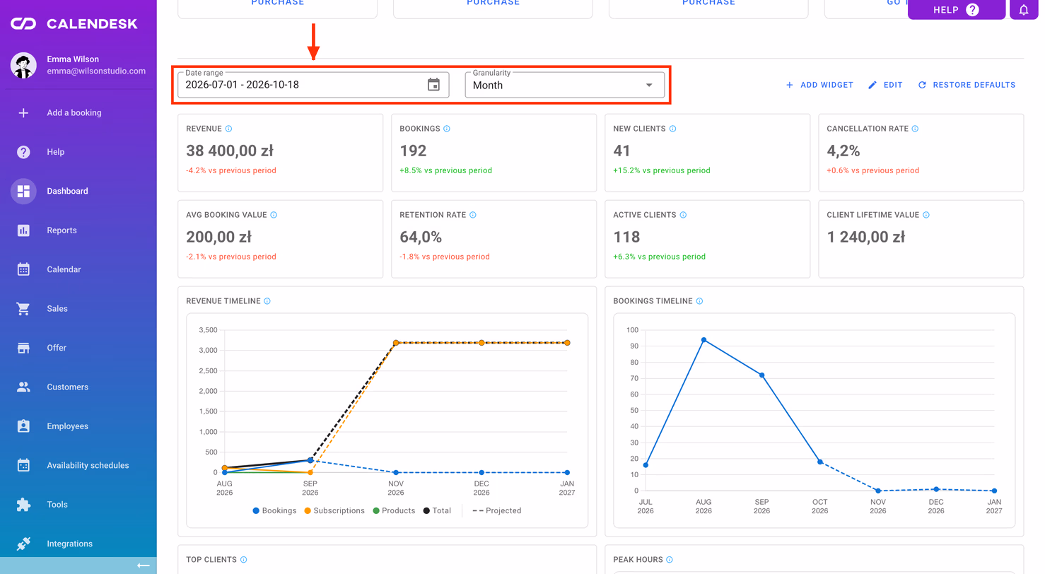Click the Add Widget button
The height and width of the screenshot is (574, 1045).
(819, 85)
